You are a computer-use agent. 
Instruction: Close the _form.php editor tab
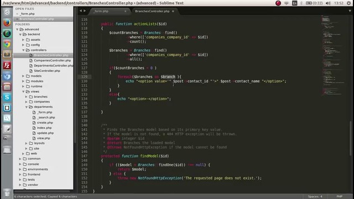click(x=126, y=11)
